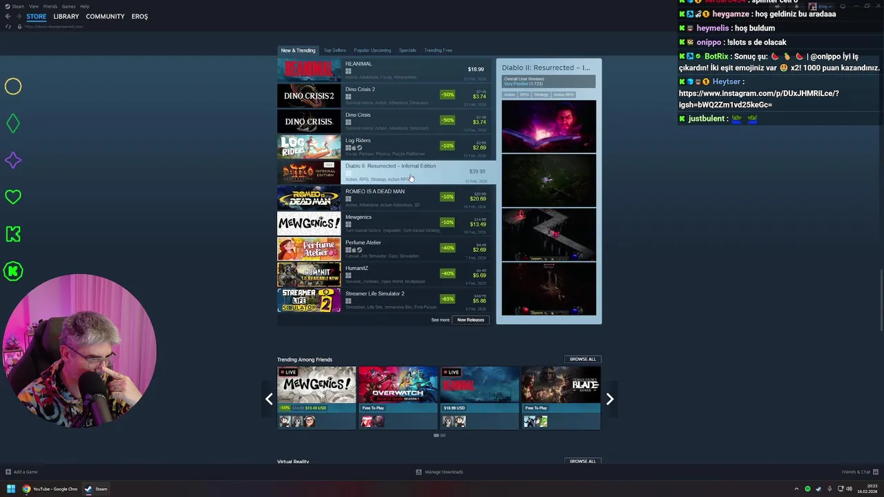Expand the hidden system tray icons

click(x=796, y=489)
